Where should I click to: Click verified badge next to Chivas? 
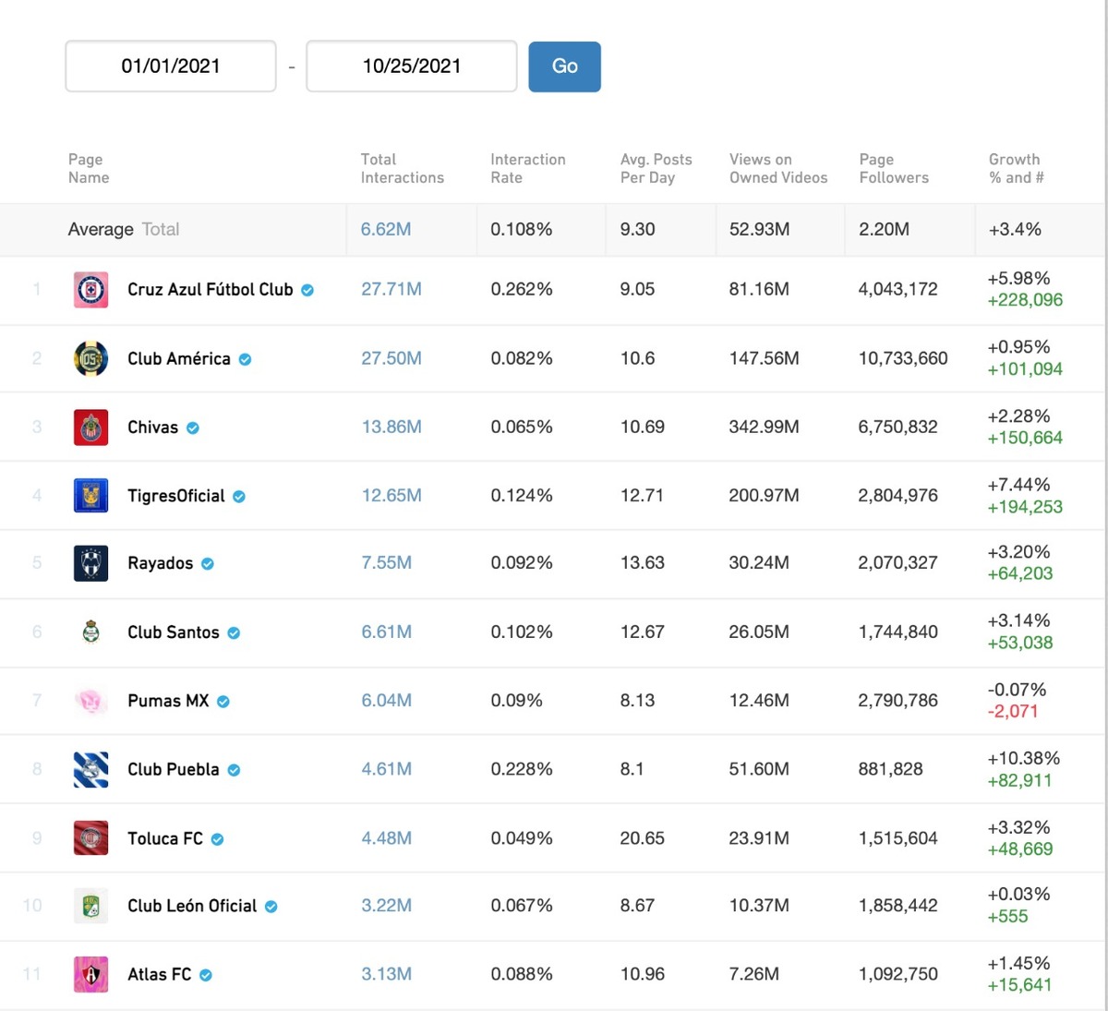pos(193,428)
